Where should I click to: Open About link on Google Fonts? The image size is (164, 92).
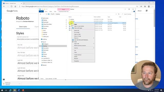click(139, 11)
